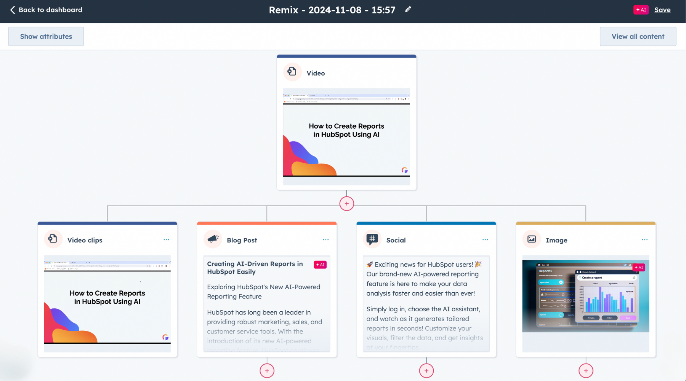Click the plus button under the Social card
Screen dimensions: 686x381
(x=426, y=370)
